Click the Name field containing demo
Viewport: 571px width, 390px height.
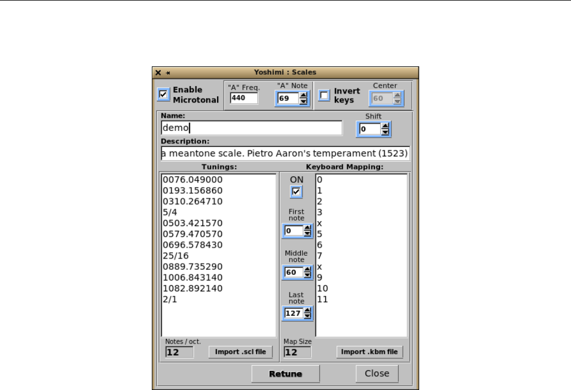point(252,128)
